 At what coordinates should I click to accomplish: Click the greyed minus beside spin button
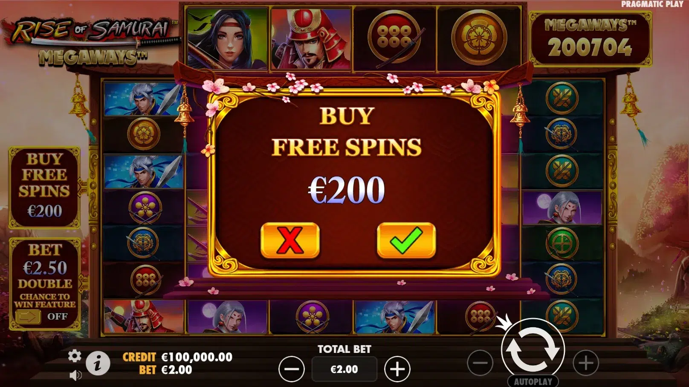point(480,363)
